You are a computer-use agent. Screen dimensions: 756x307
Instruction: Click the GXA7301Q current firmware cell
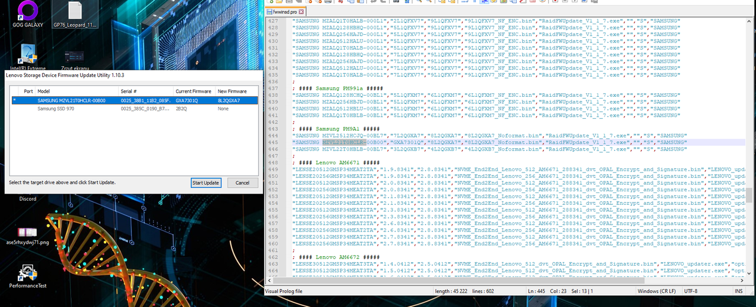coord(187,100)
